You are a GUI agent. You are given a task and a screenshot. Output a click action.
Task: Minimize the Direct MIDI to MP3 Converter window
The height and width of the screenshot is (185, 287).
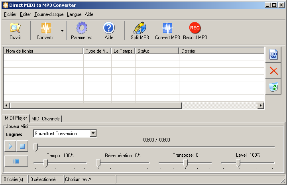(267, 5)
